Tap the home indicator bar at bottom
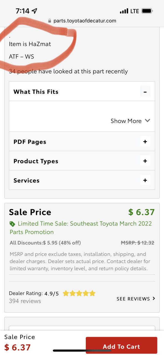Image resolution: width=164 pixels, height=355 pixels. 82,351
